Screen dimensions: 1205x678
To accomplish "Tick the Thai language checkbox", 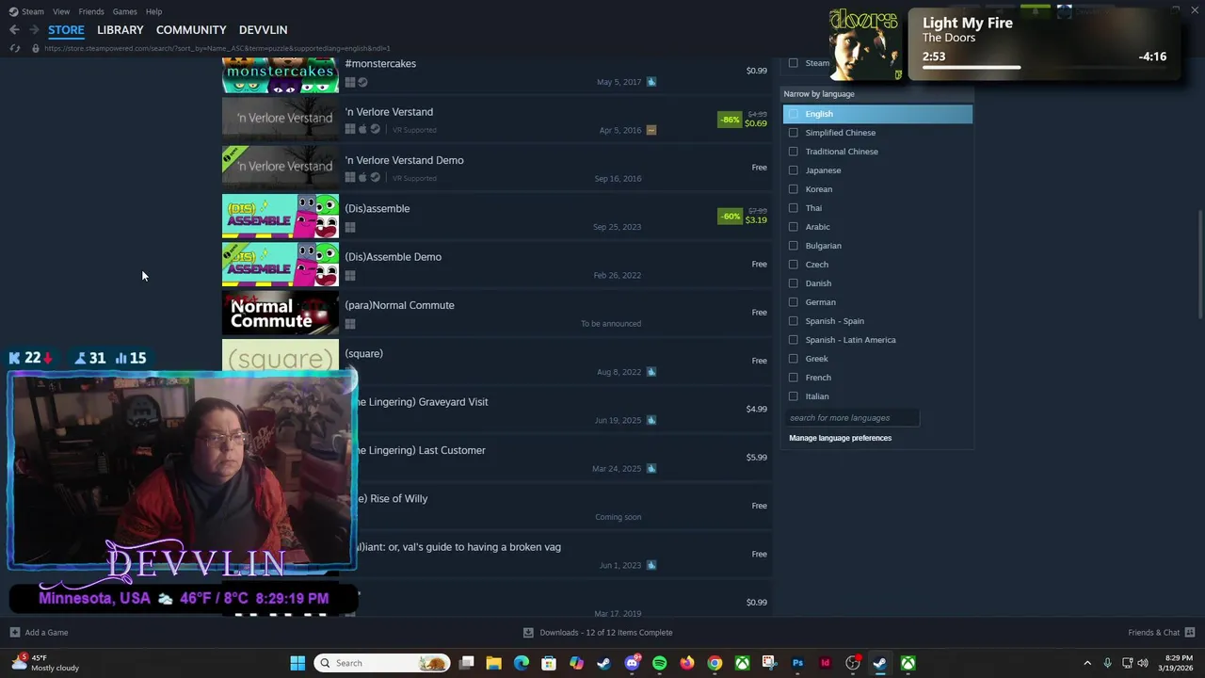I will [x=793, y=208].
